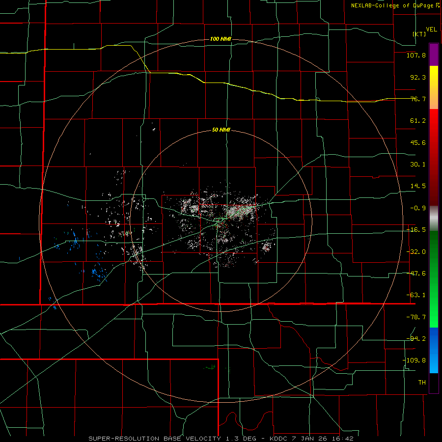Click the 107.8 value on velocity scale
Viewport: 442px width, 442px height.
pos(416,55)
